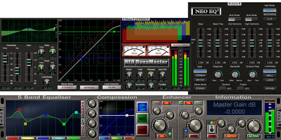Click the Standard Meter button
The height and width of the screenshot is (140, 281).
click(x=181, y=45)
